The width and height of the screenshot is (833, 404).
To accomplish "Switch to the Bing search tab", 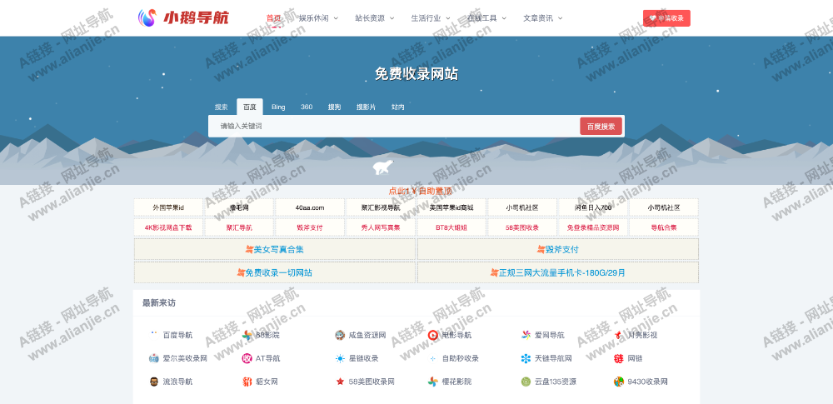I will click(x=278, y=107).
